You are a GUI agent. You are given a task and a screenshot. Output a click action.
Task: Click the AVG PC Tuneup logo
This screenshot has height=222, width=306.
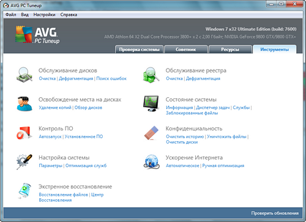pos(37,34)
